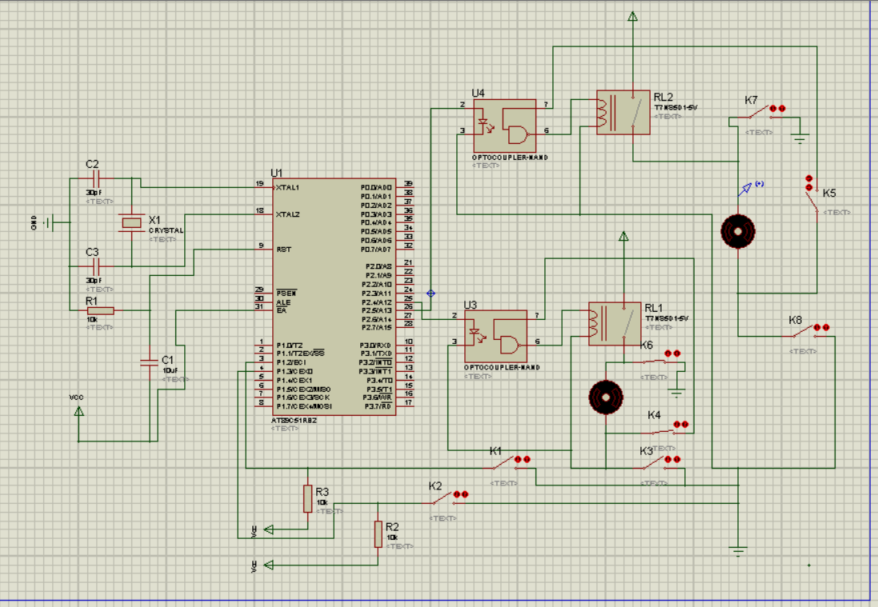Screen dimensions: 878x607
Task: Click the 10k value under R1
Action: tap(92, 319)
